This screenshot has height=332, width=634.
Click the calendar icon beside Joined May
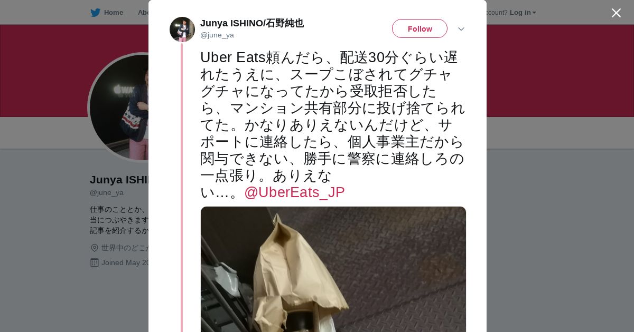(95, 262)
